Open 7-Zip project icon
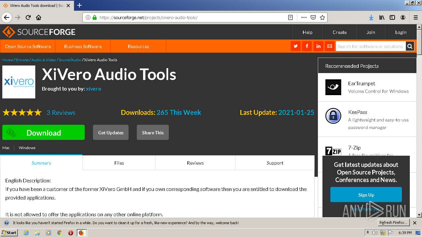 click(x=333, y=151)
